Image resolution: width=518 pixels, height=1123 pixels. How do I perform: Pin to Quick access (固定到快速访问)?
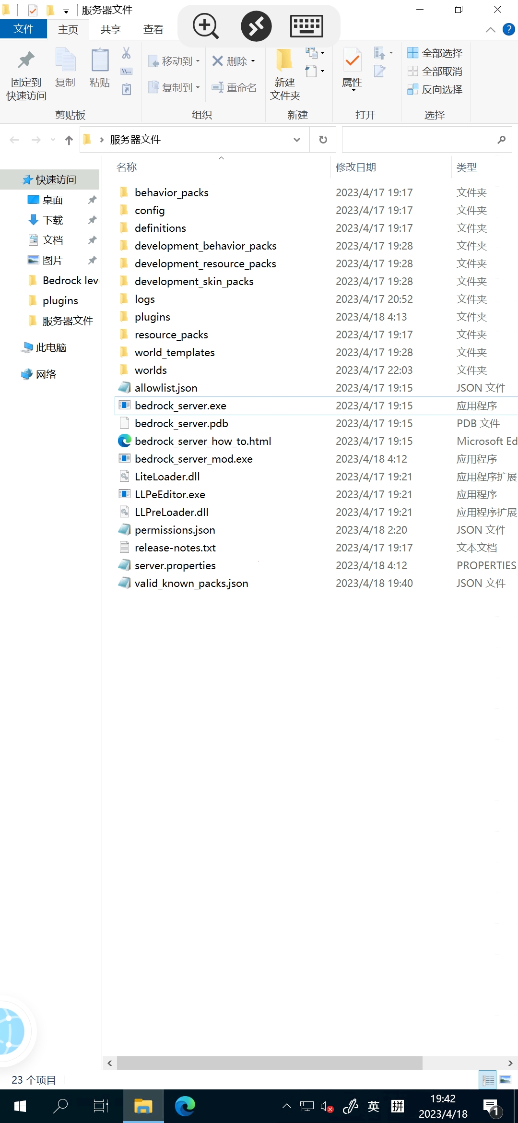[26, 75]
